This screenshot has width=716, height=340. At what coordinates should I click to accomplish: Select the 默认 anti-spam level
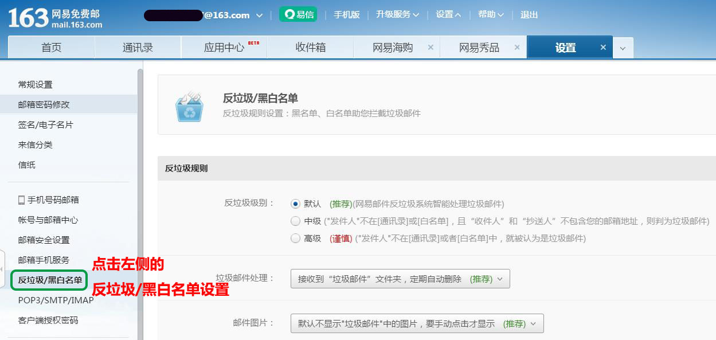(x=295, y=204)
